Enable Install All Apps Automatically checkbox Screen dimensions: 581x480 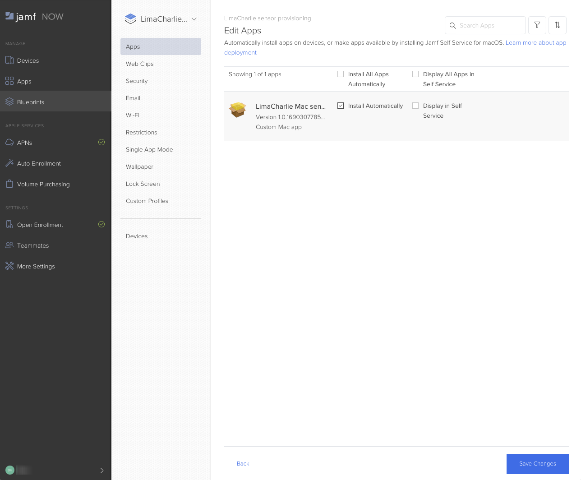click(x=341, y=74)
